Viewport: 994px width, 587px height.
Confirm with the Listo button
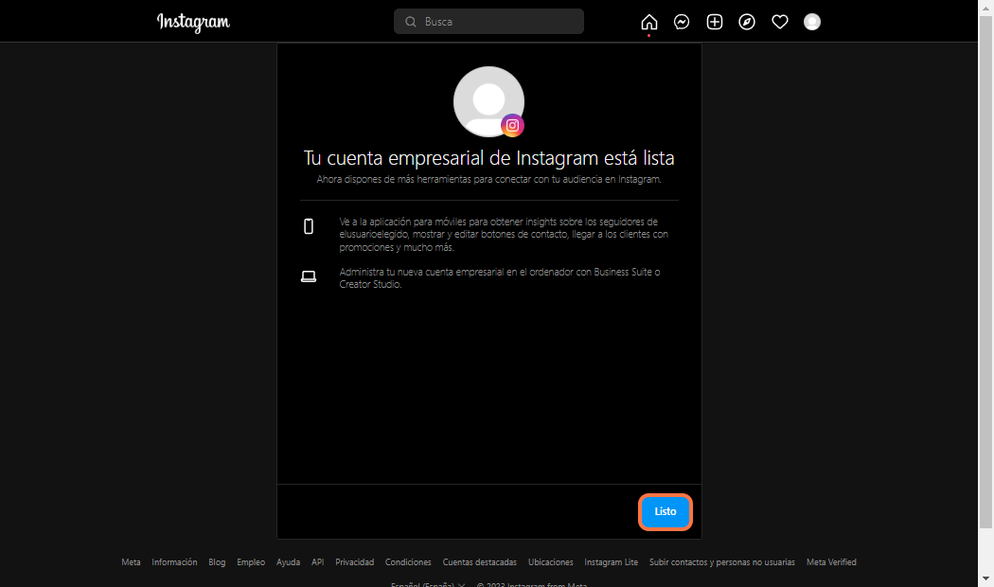665,511
